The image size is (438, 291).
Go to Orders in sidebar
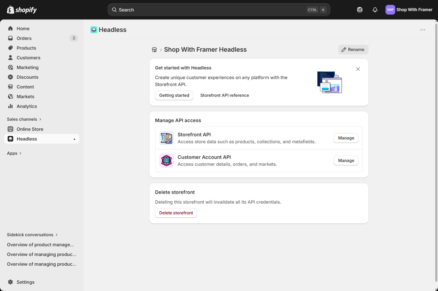pos(42,38)
